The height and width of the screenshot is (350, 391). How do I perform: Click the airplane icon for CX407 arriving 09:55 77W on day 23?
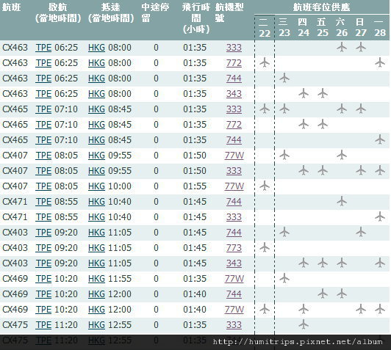tap(284, 155)
